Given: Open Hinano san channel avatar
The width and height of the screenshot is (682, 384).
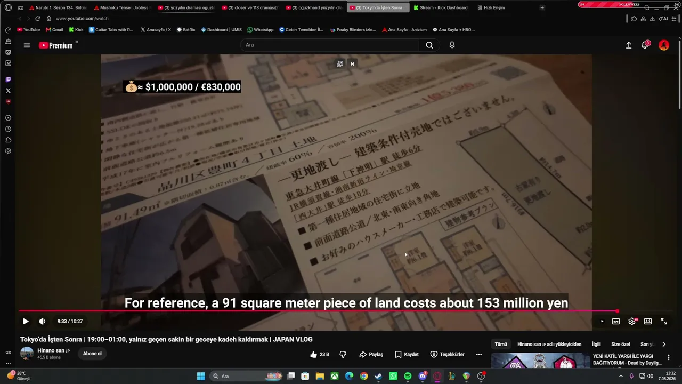Looking at the screenshot, I should [27, 354].
